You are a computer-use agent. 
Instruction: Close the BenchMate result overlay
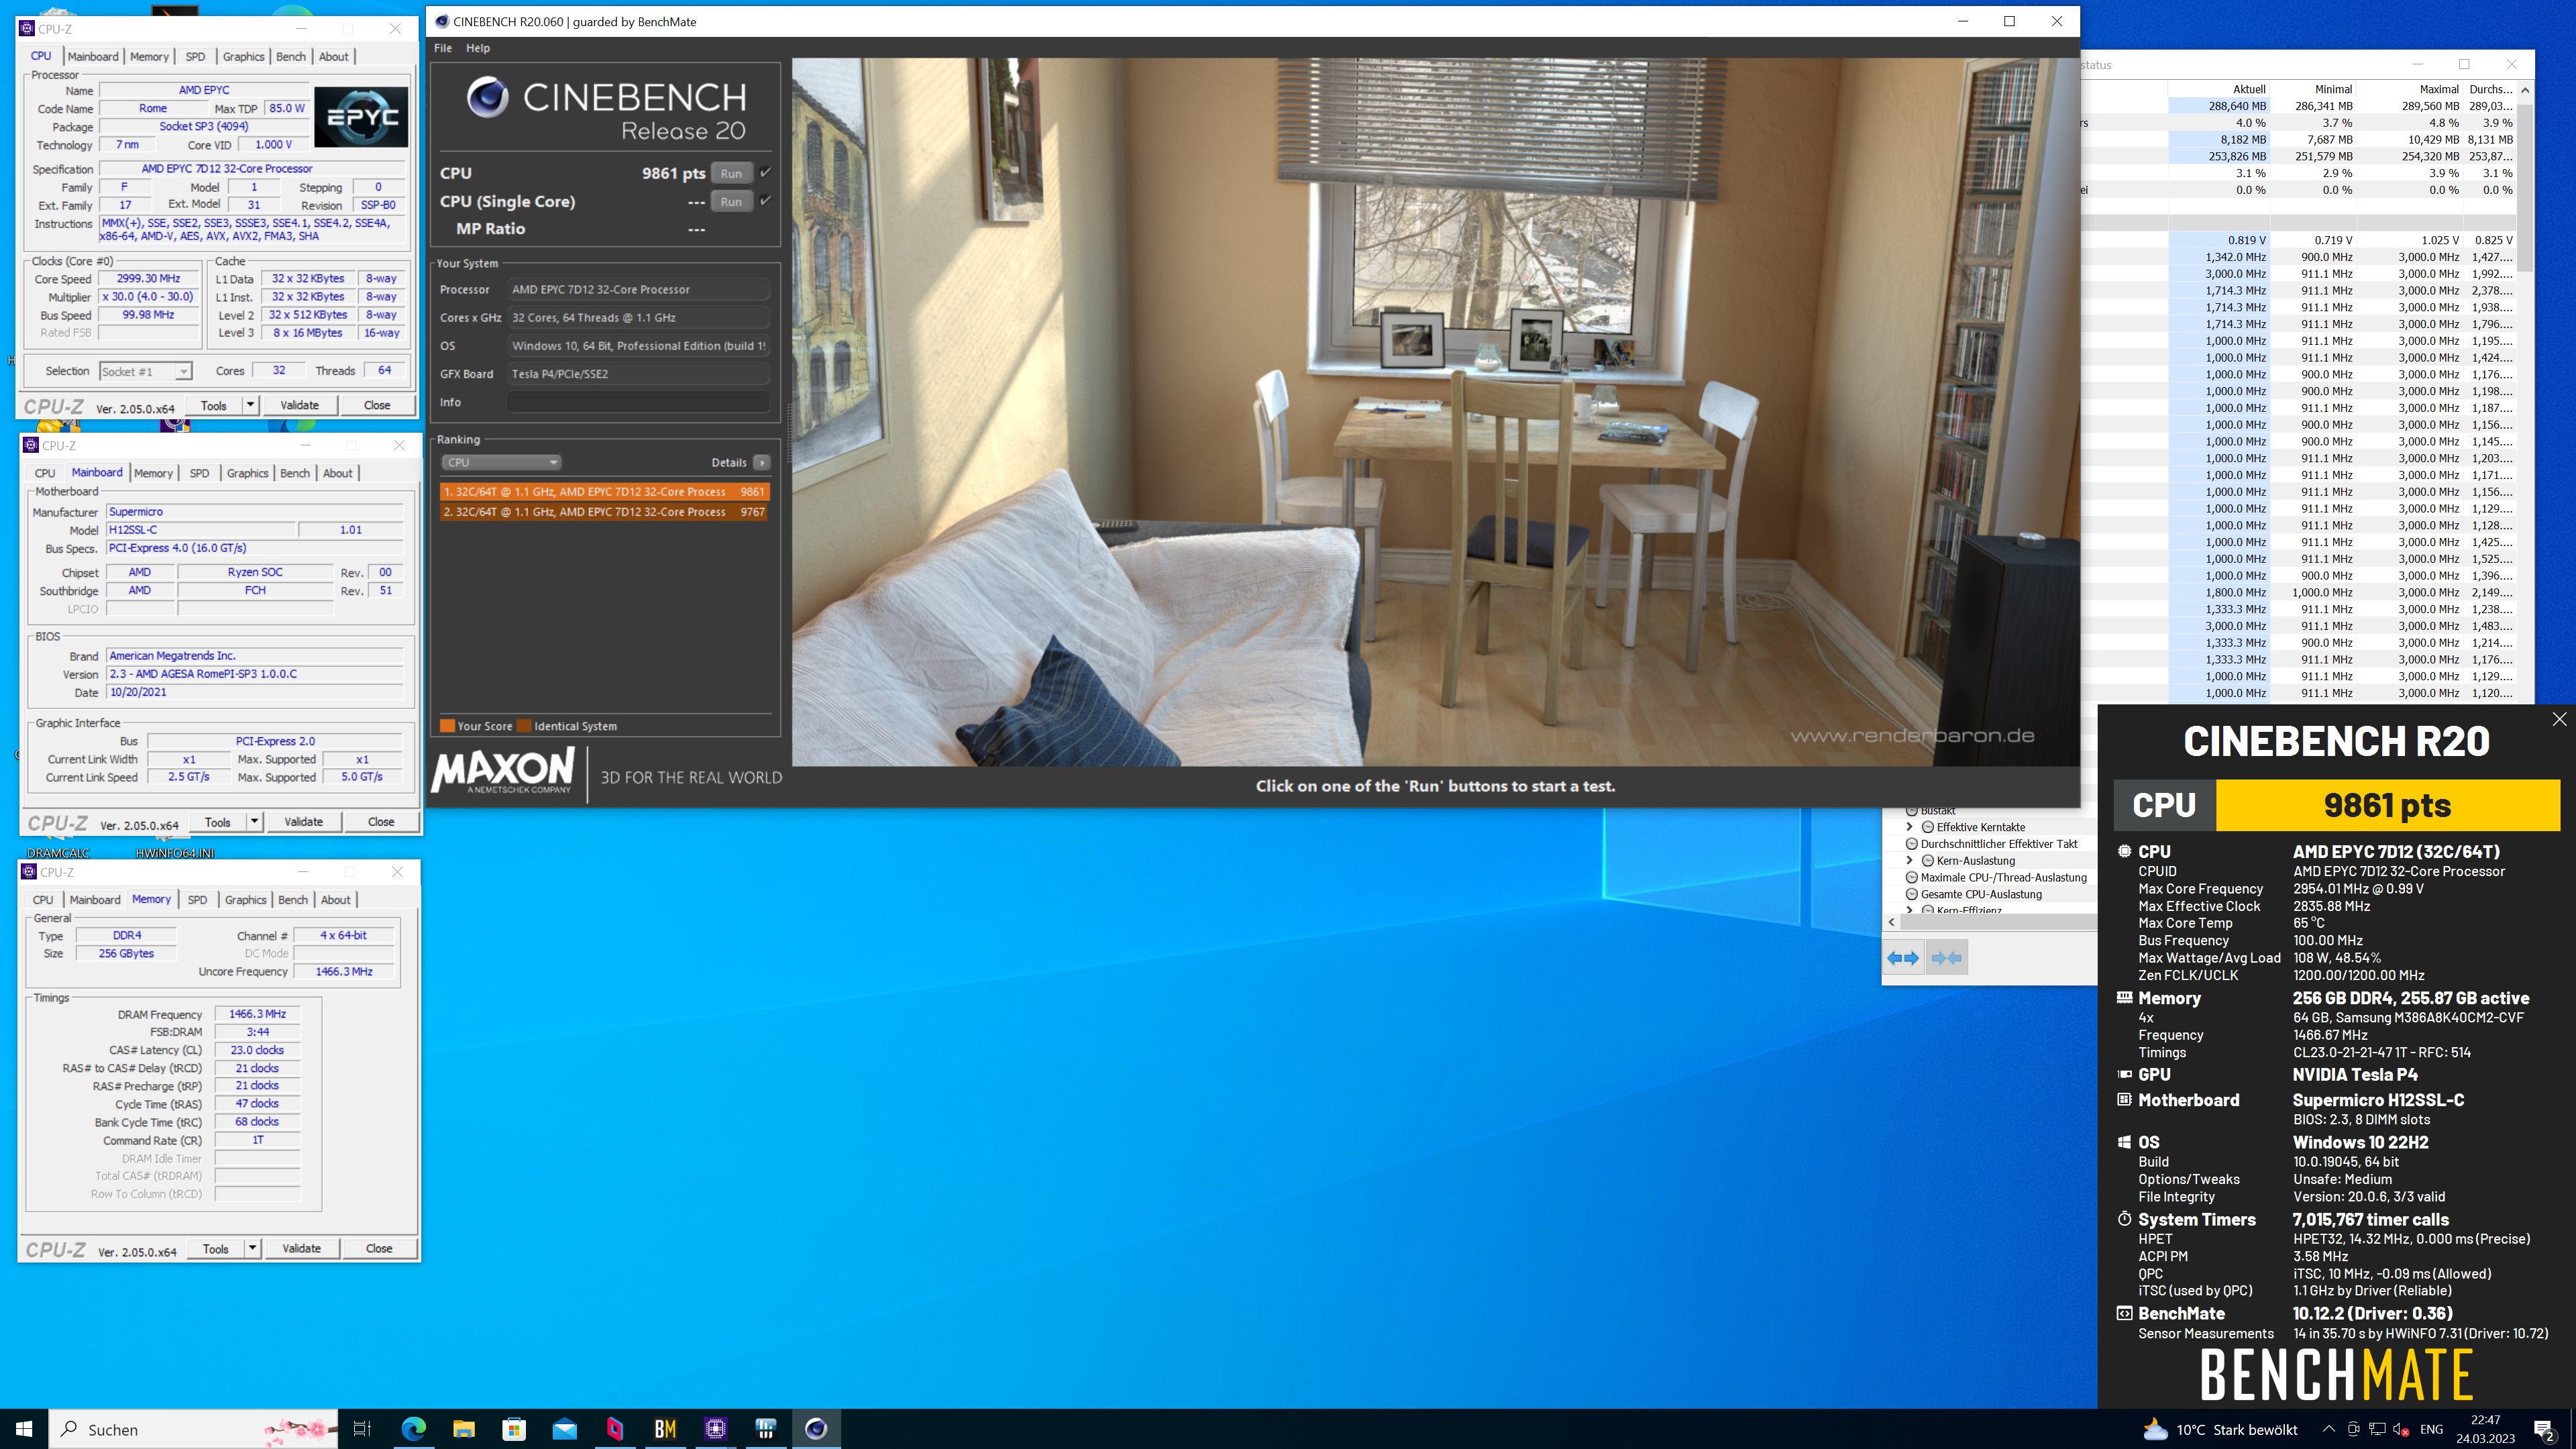pos(2559,719)
